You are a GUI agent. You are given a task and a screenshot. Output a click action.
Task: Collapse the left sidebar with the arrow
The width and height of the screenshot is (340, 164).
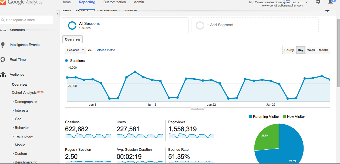58,14
